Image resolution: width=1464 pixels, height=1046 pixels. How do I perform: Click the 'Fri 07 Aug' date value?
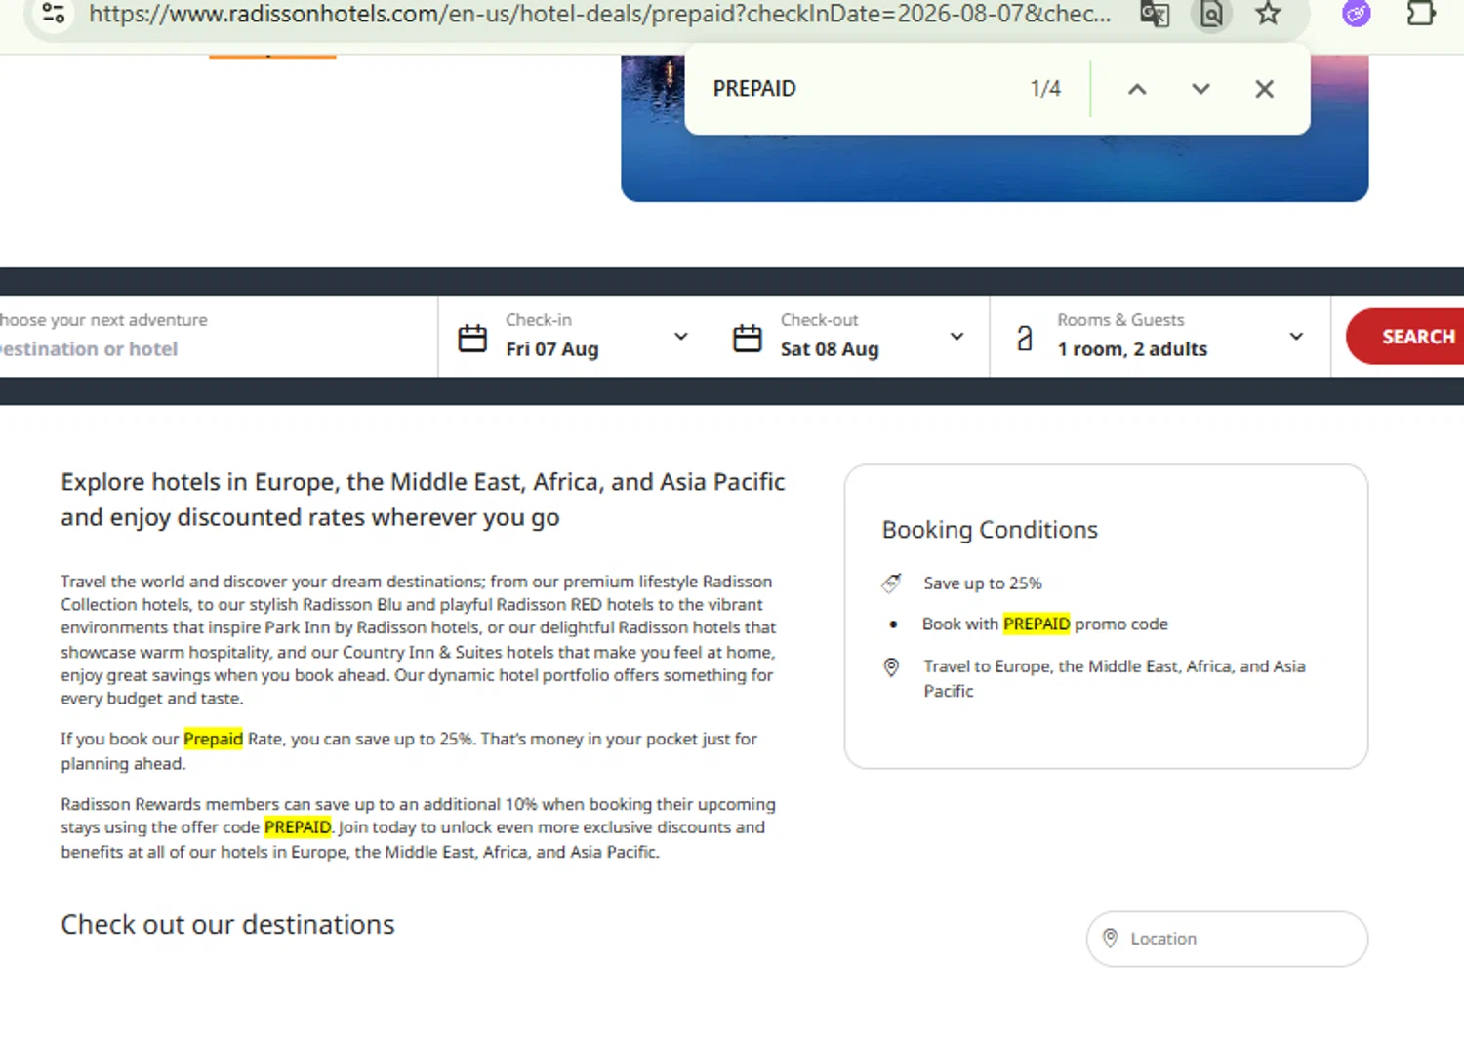[x=552, y=349]
